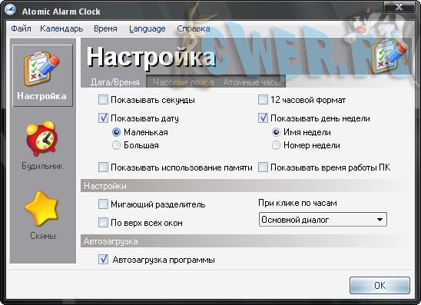
Task: Open the Календарь menu
Action: click(x=61, y=28)
